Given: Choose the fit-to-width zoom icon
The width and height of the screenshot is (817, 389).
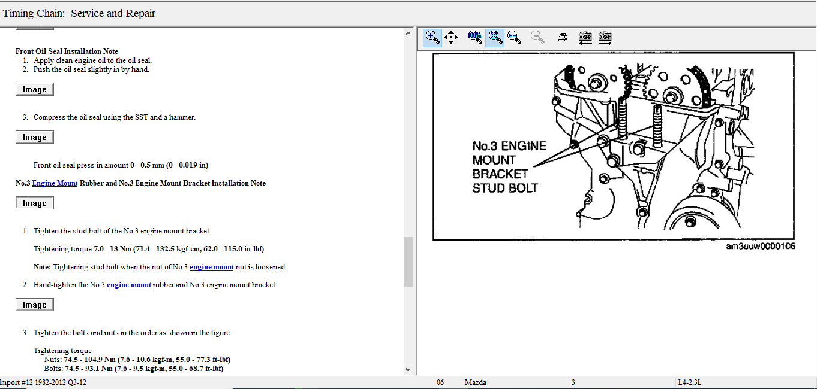Looking at the screenshot, I should click(514, 37).
